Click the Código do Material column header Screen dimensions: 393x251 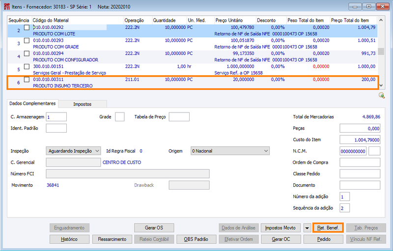click(78, 20)
